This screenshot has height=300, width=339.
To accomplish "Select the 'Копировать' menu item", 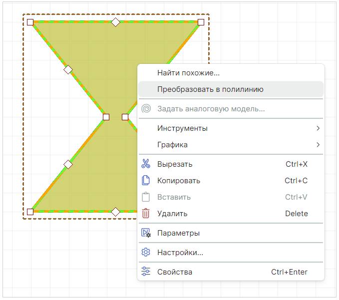I will click(x=231, y=181).
